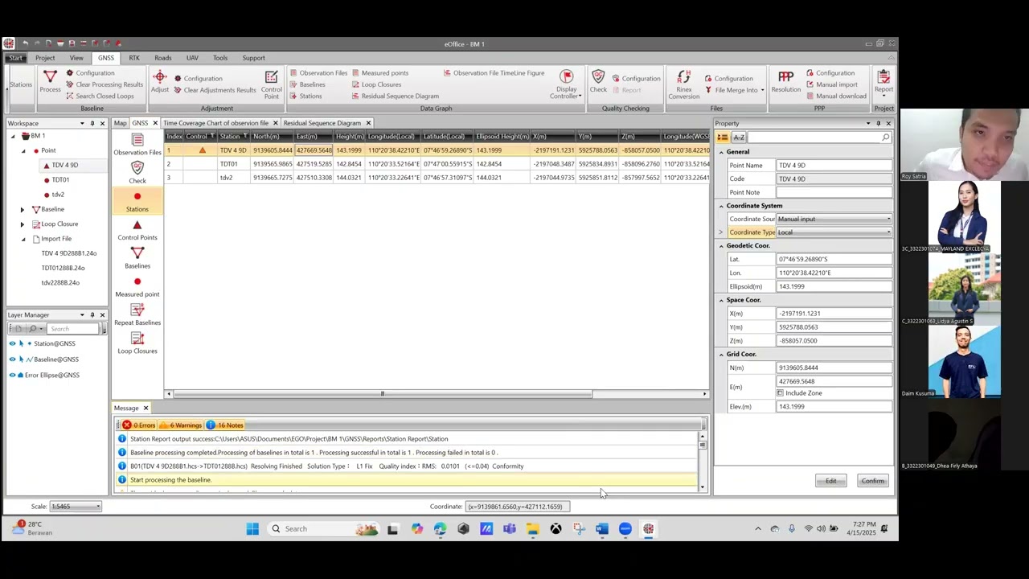The width and height of the screenshot is (1029, 579).
Task: Open the Project ribbon tab
Action: (x=45, y=58)
